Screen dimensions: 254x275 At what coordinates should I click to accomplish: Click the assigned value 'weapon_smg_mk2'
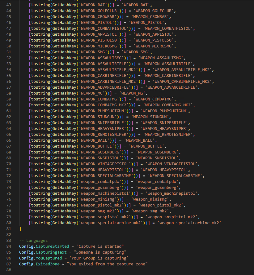[x=150, y=211]
